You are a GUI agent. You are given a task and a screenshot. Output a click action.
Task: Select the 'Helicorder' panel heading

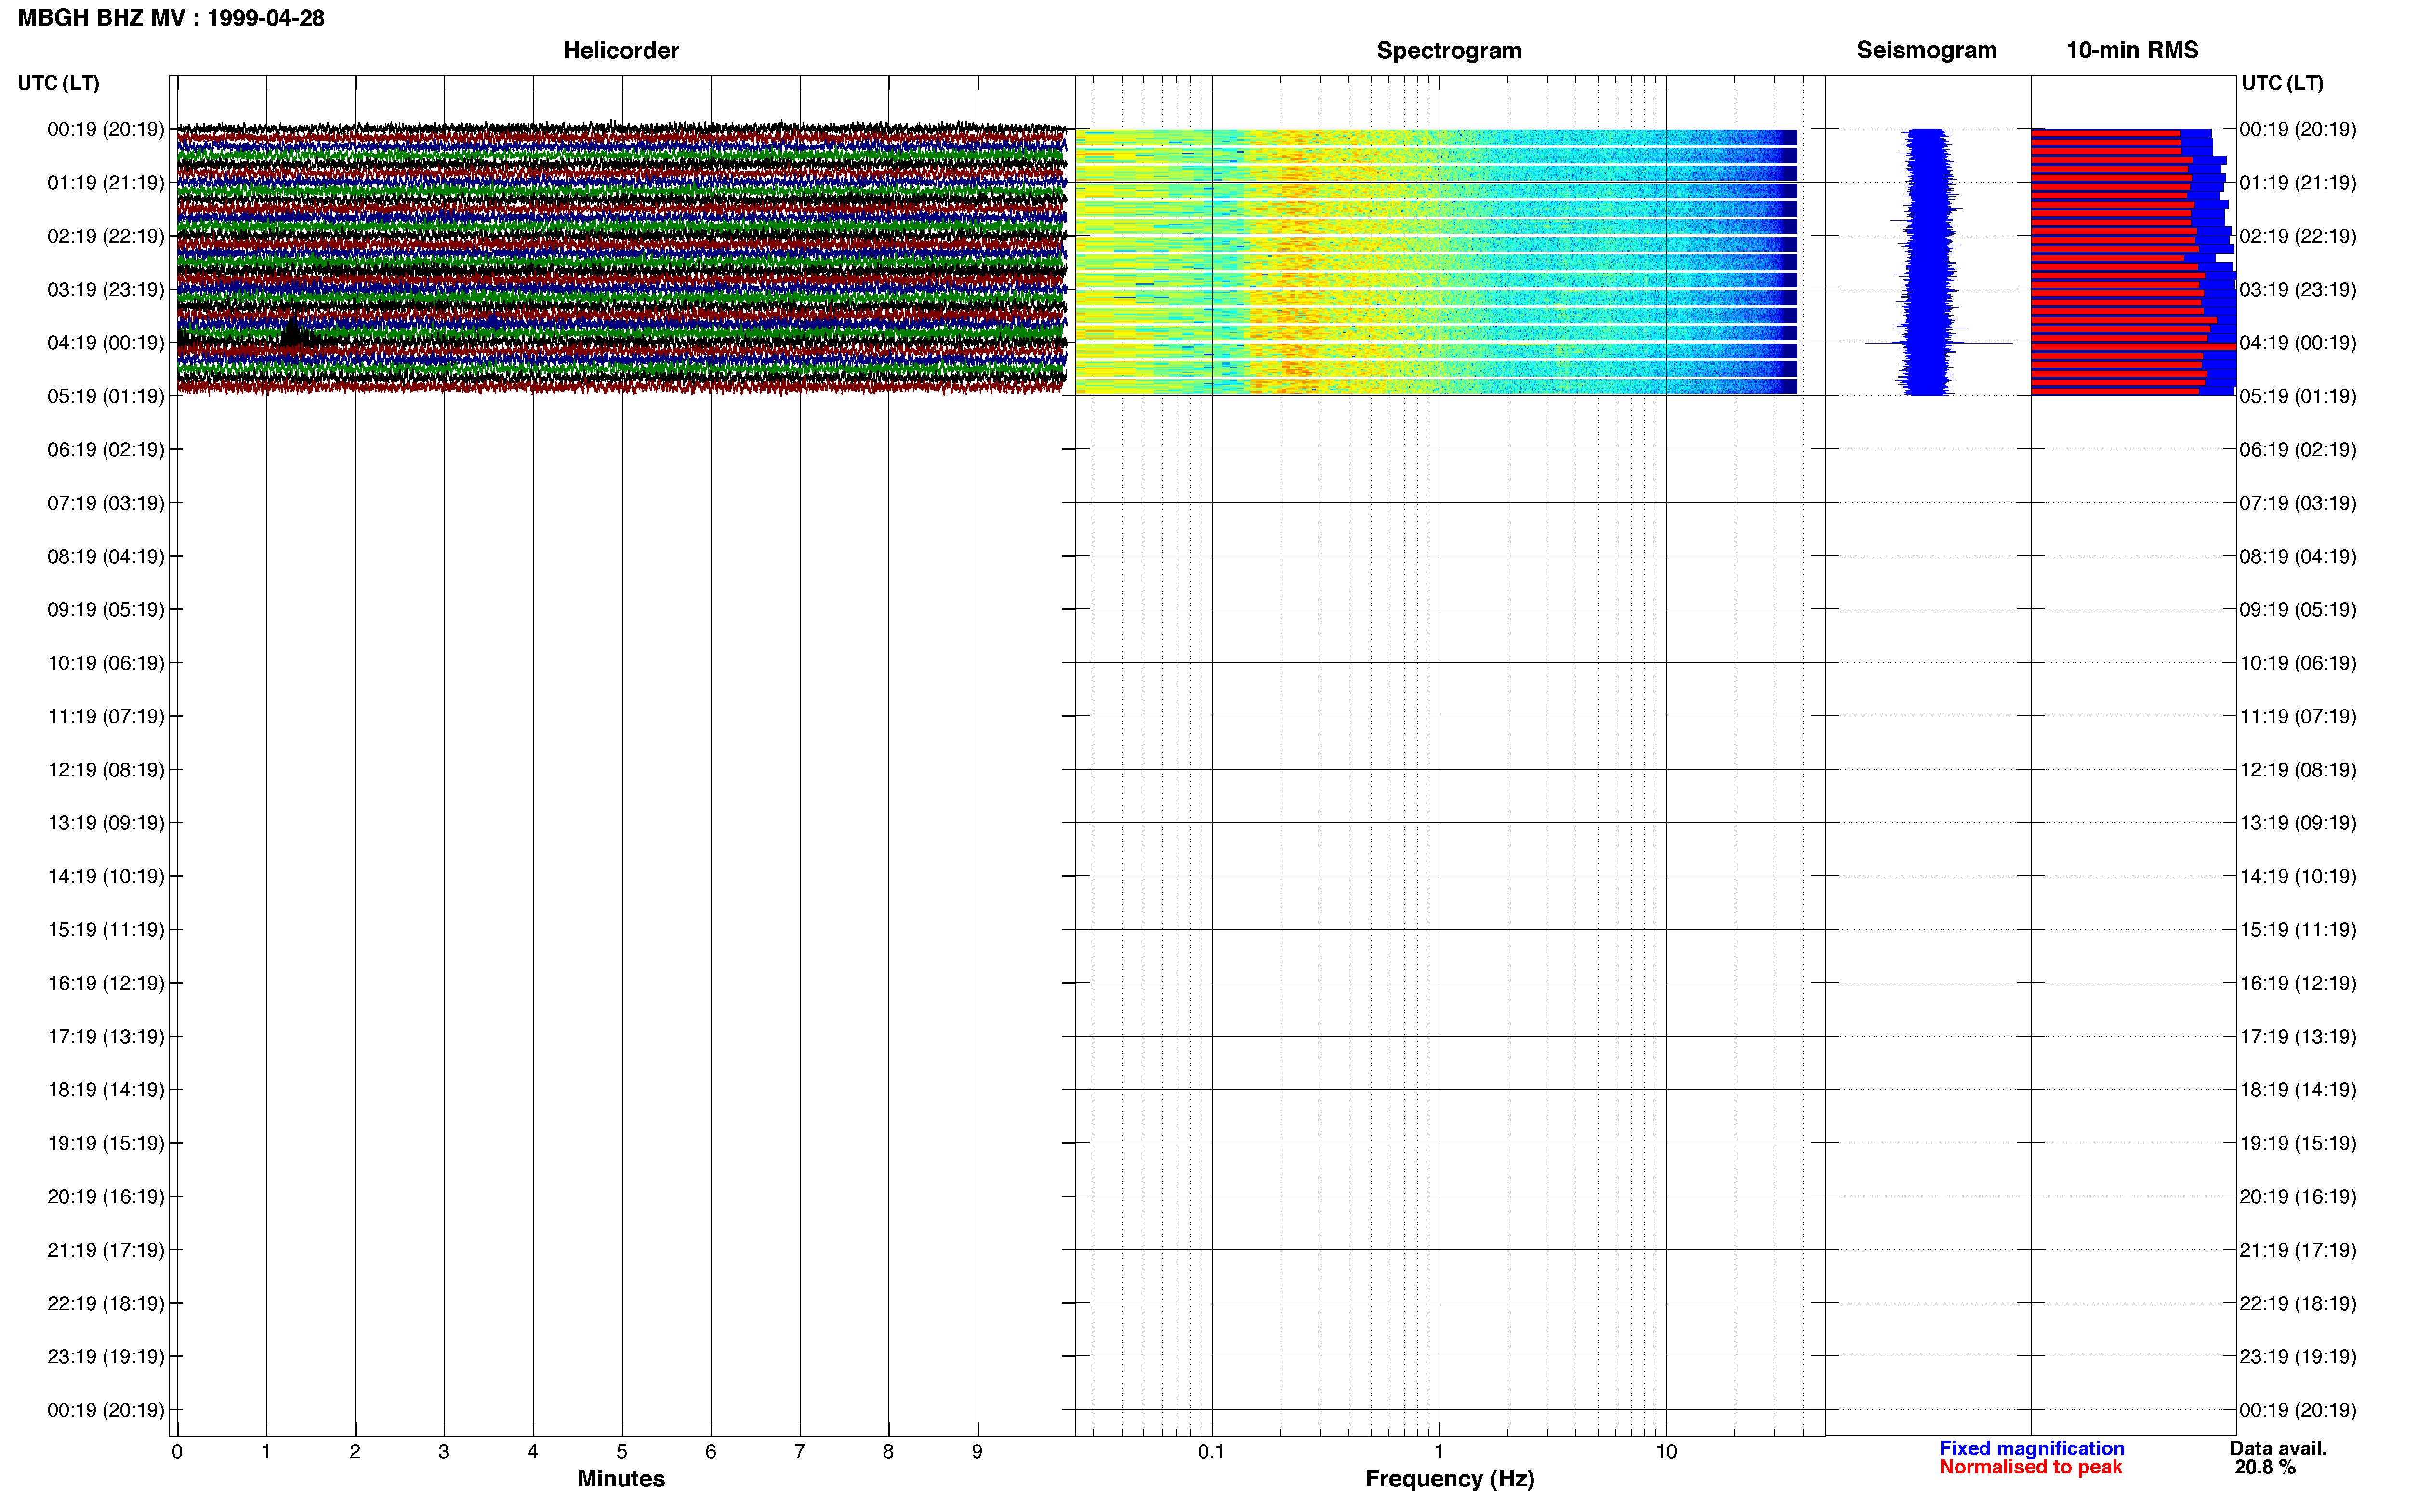click(621, 50)
